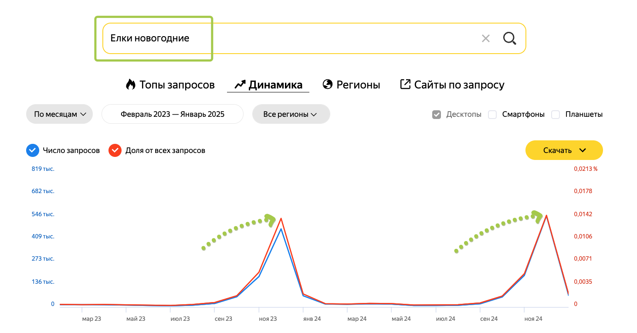The width and height of the screenshot is (637, 333).
Task: Click the flame icon for top queries
Action: [x=131, y=85]
